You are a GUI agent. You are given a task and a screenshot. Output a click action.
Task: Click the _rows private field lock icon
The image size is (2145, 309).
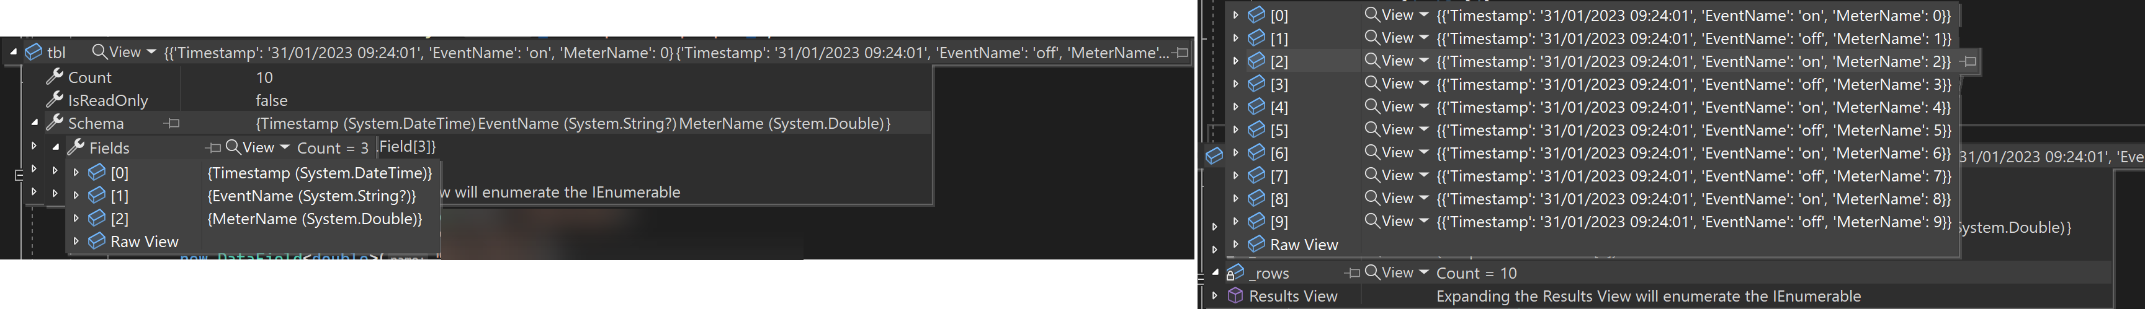click(x=1235, y=272)
